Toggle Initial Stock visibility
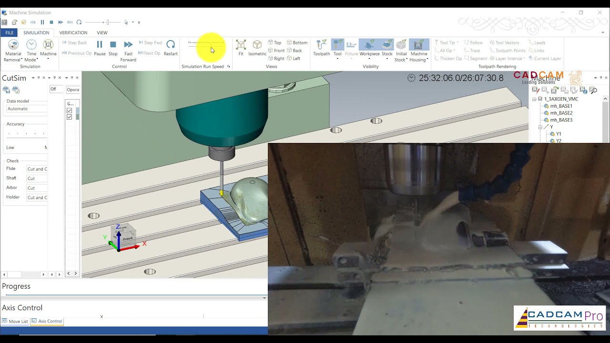 point(401,50)
